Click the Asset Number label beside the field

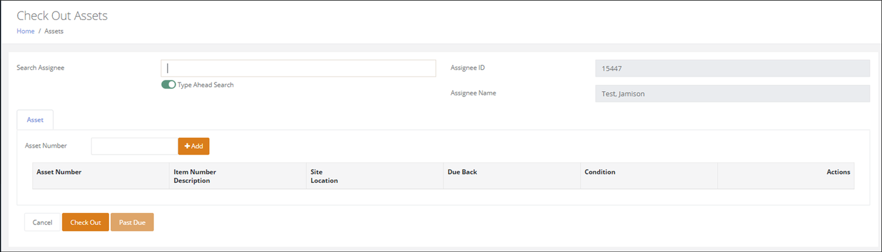46,146
